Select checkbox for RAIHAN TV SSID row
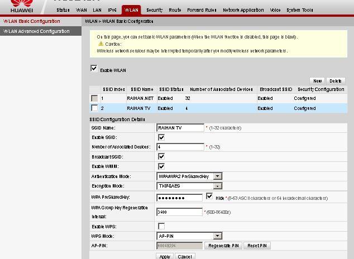This screenshot has height=259, width=354. tap(94, 108)
